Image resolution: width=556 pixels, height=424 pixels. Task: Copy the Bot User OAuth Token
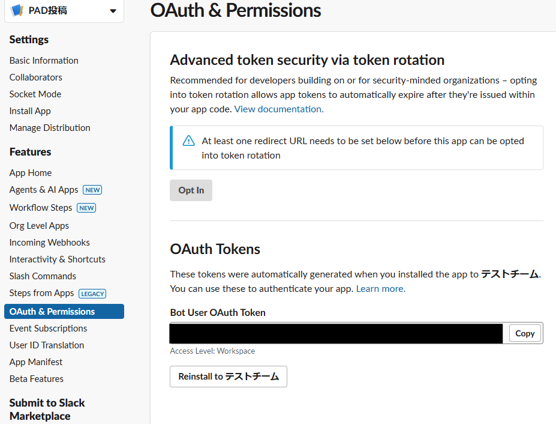525,333
